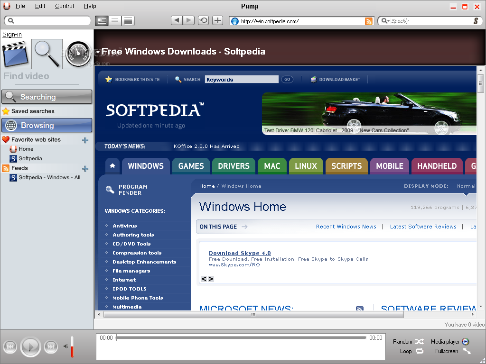Focus the left video search field
Screen dimensions: 486x364
[x=47, y=21]
